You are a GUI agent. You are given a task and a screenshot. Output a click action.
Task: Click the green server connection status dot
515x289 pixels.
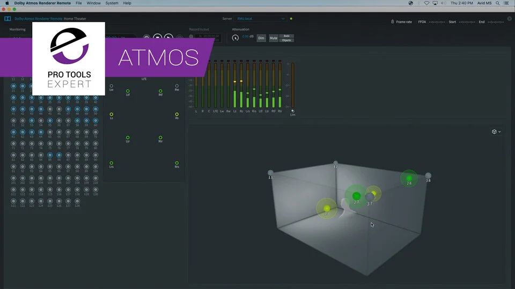(291, 19)
